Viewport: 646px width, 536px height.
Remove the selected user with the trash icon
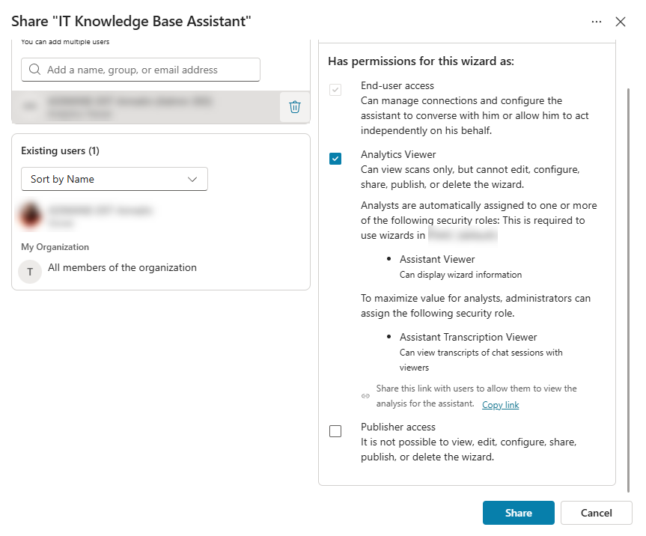tap(295, 107)
